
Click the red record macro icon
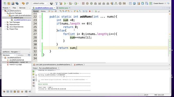(90, 11)
